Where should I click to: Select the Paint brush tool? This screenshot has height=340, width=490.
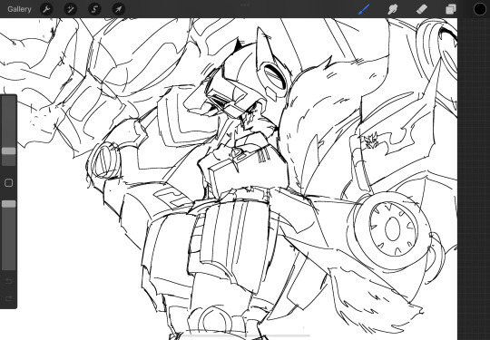[x=364, y=9]
